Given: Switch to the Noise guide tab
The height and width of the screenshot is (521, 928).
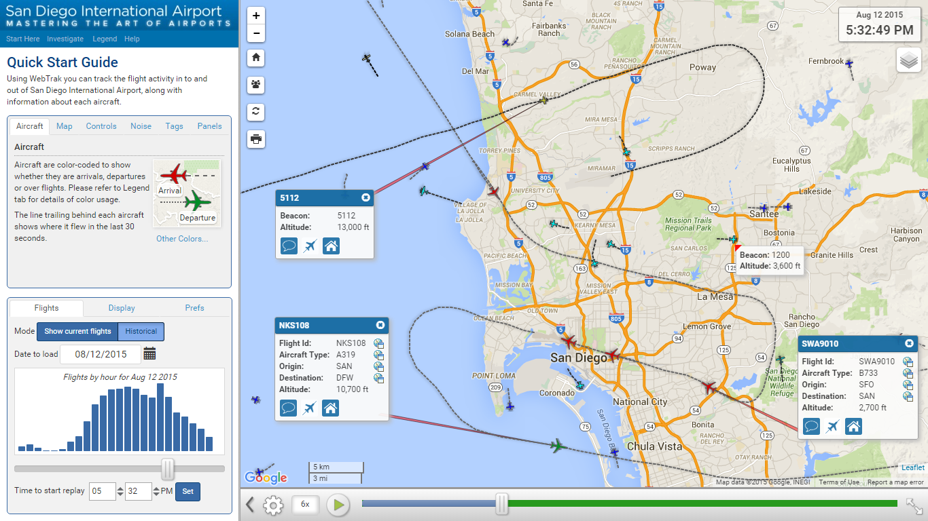Looking at the screenshot, I should tap(141, 126).
